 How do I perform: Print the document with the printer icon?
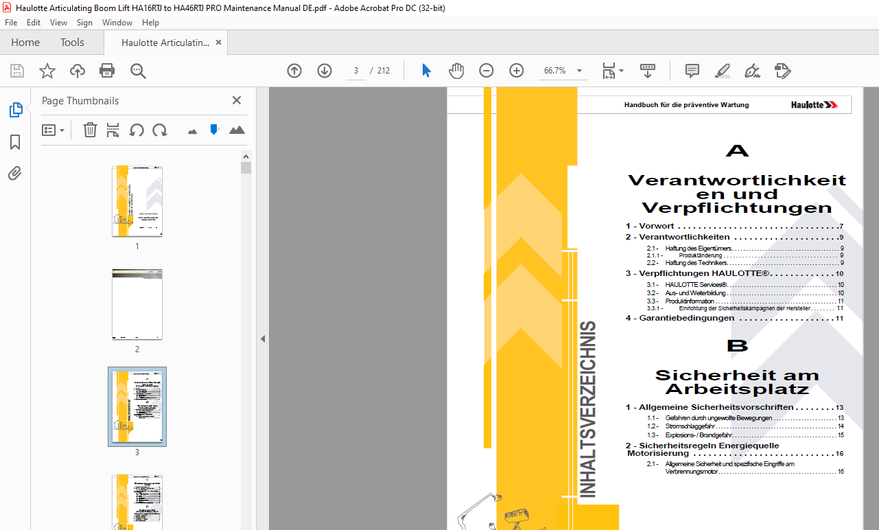pyautogui.click(x=107, y=71)
